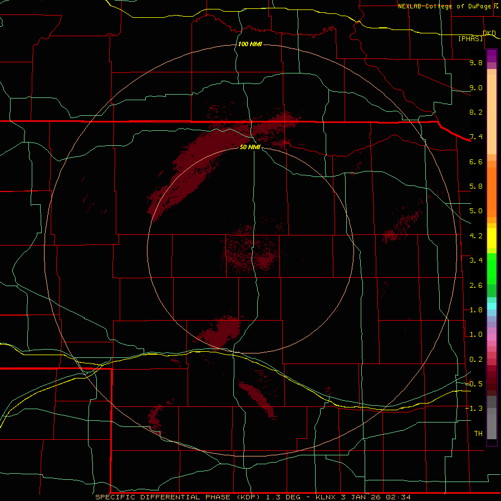Click the 8.2 scale value
The width and height of the screenshot is (501, 501).
tap(476, 112)
